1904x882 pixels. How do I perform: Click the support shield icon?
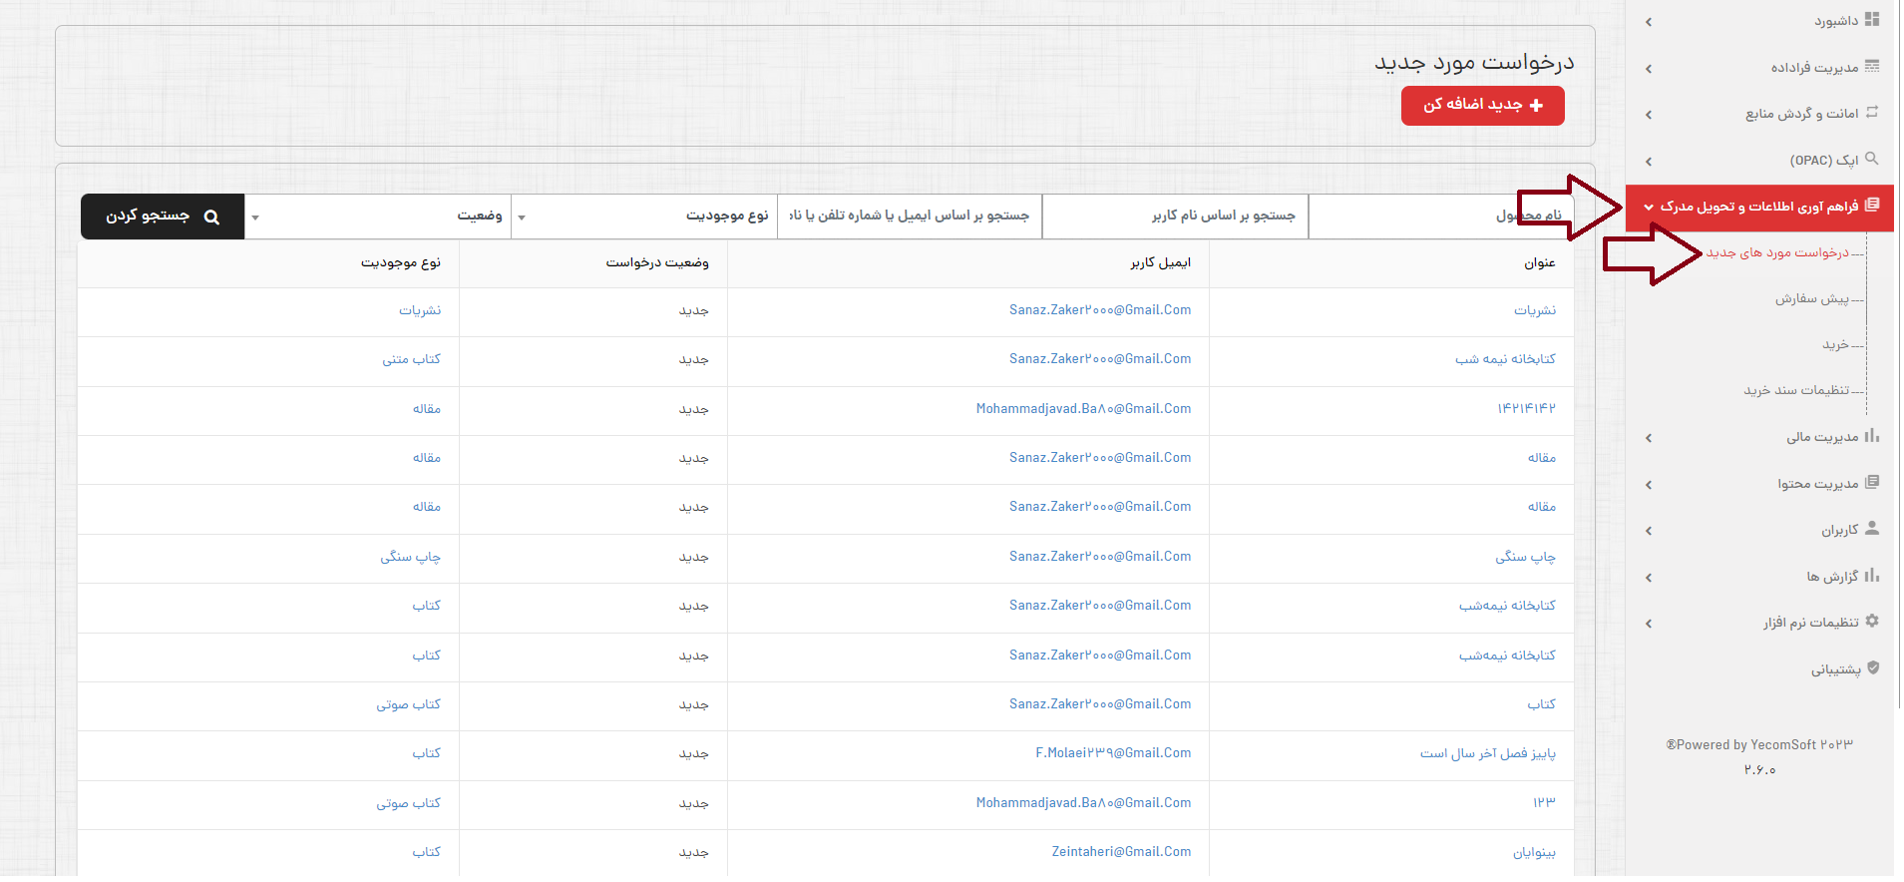pyautogui.click(x=1872, y=667)
